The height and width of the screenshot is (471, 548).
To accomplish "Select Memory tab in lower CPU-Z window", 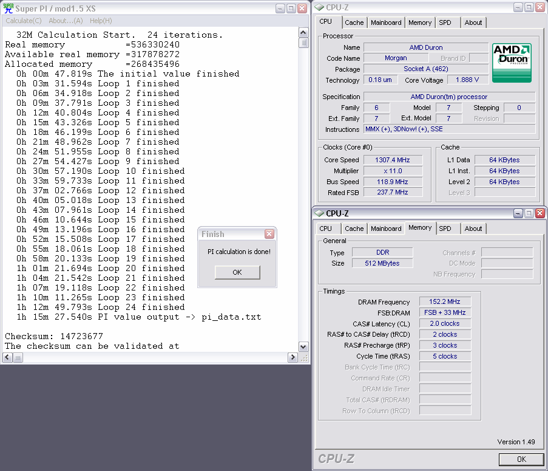I will coord(420,228).
